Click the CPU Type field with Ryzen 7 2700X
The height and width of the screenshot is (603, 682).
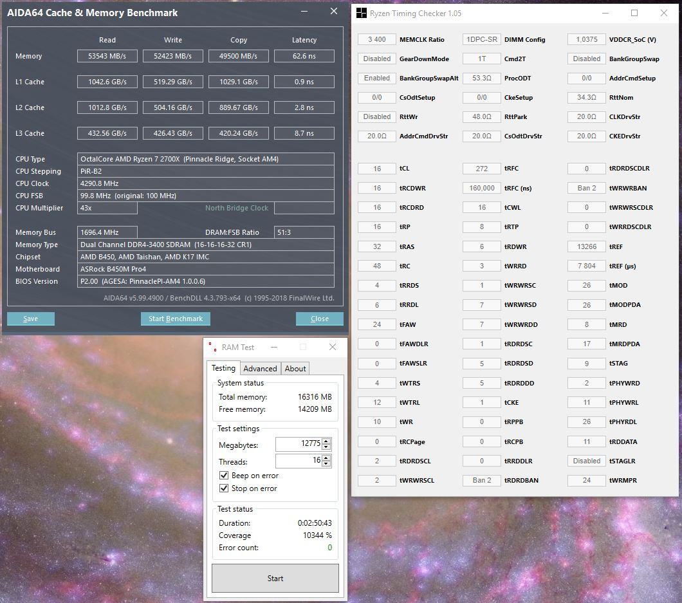point(206,159)
